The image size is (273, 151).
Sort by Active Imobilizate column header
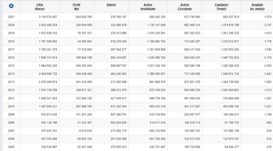point(148,7)
